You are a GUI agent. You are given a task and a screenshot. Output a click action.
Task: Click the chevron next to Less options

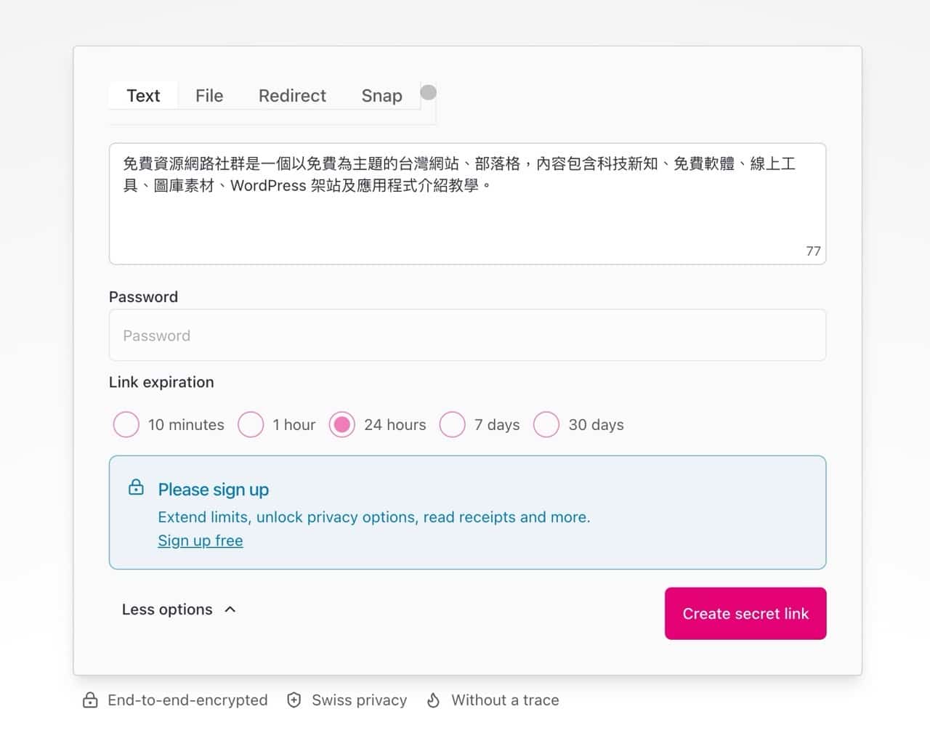click(x=230, y=609)
